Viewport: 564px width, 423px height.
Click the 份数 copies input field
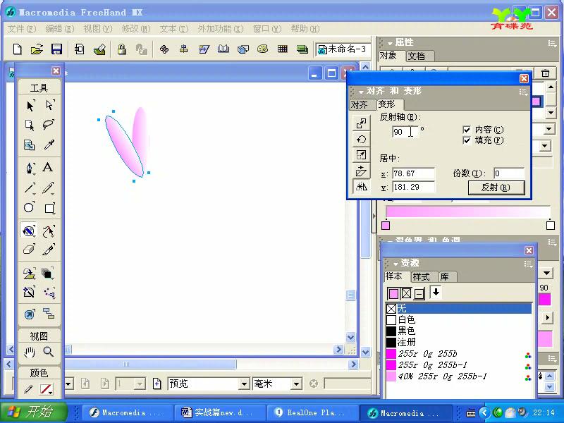click(508, 173)
